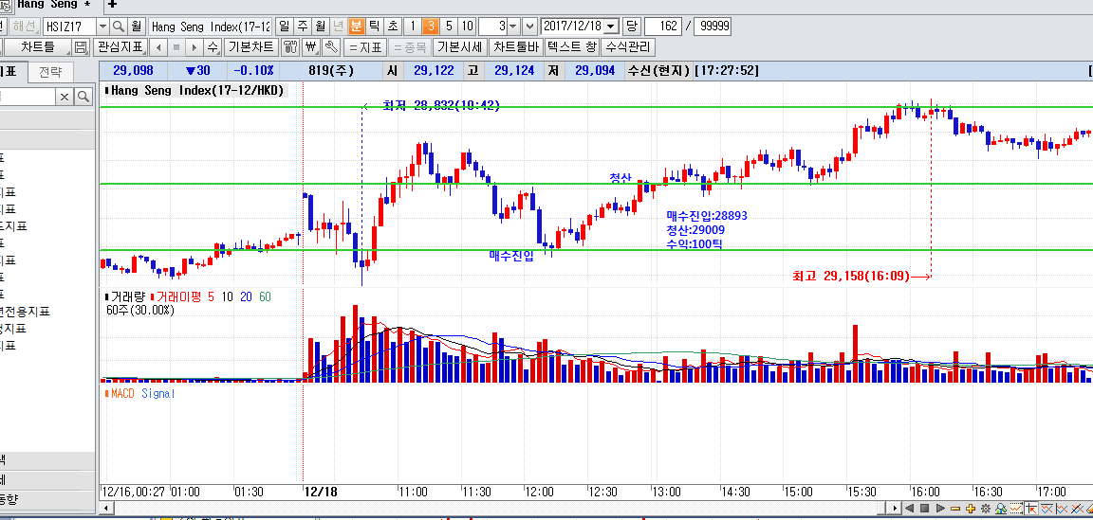Open the 2017/12/18 date picker dropdown
Image resolution: width=1093 pixels, height=520 pixels.
pyautogui.click(x=612, y=27)
